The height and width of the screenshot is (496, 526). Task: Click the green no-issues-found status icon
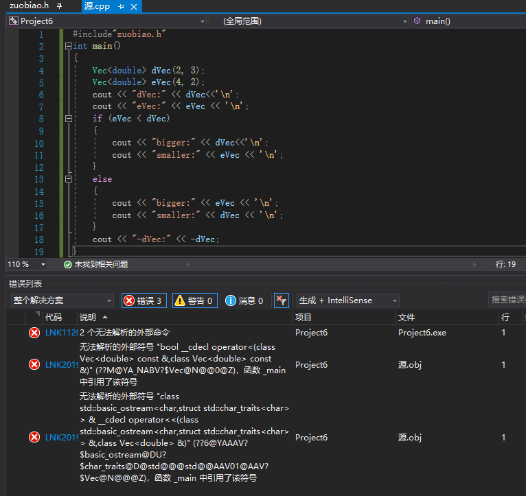67,264
